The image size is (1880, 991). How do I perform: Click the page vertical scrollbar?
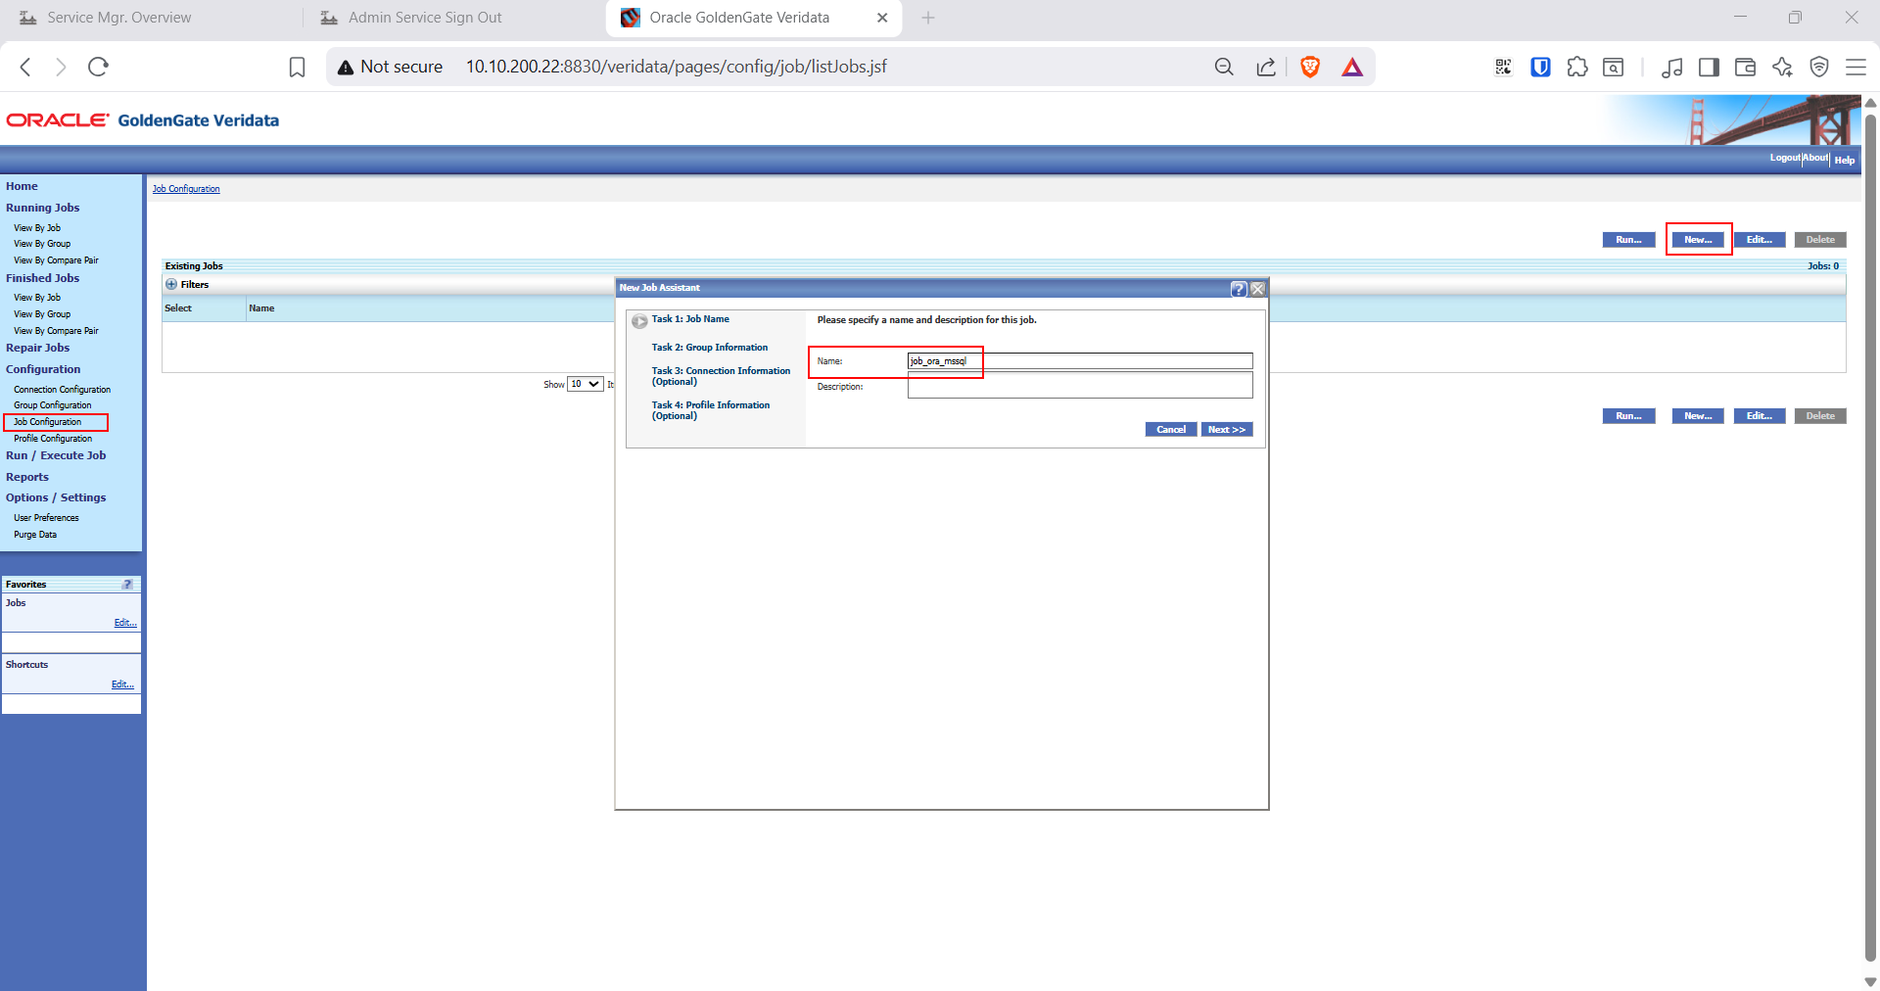[x=1870, y=539]
